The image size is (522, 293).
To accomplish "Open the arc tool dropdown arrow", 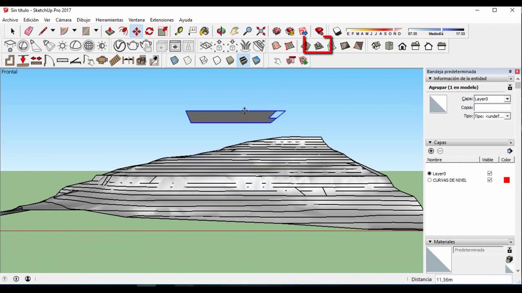I will 74,31.
